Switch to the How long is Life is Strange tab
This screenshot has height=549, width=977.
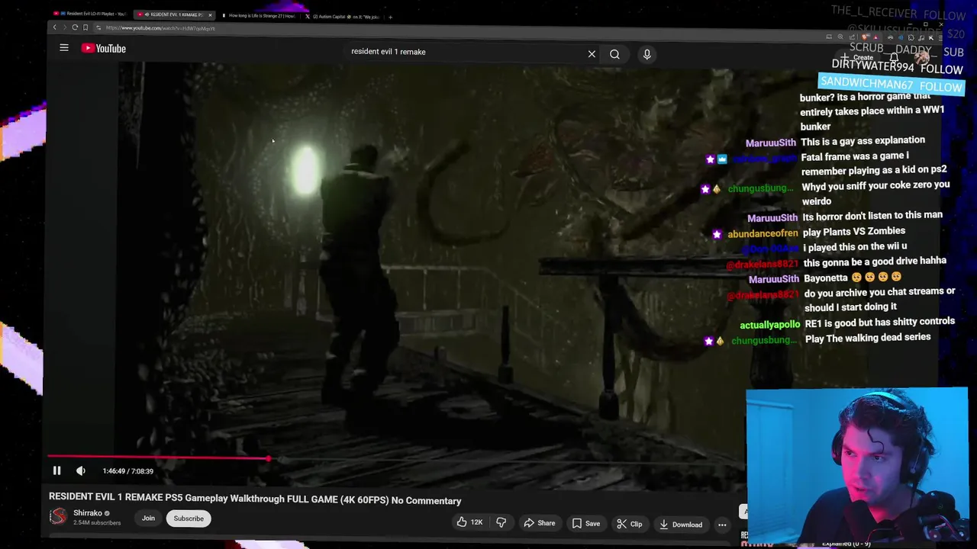pos(258,15)
